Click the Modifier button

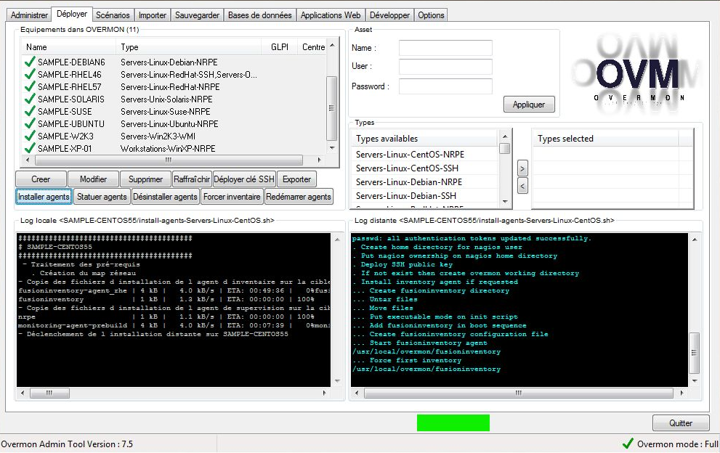point(93,179)
